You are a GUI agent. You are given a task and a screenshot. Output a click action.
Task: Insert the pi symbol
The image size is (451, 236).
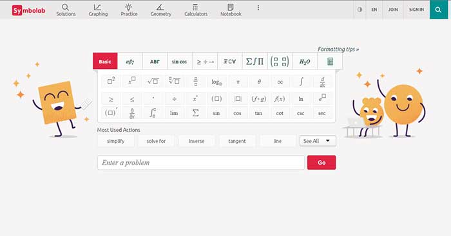238,82
